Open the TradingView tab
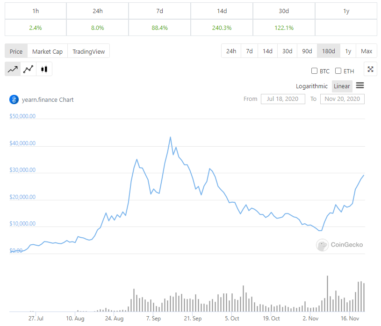Viewport: 381px width, 326px height. pyautogui.click(x=88, y=51)
